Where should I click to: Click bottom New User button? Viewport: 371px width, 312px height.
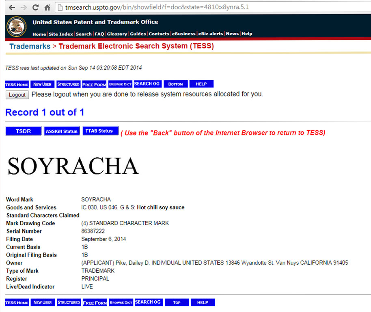43,302
